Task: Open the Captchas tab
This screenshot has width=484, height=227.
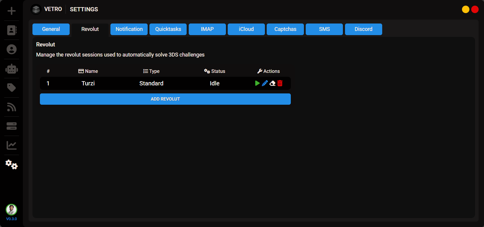Action: pos(285,29)
